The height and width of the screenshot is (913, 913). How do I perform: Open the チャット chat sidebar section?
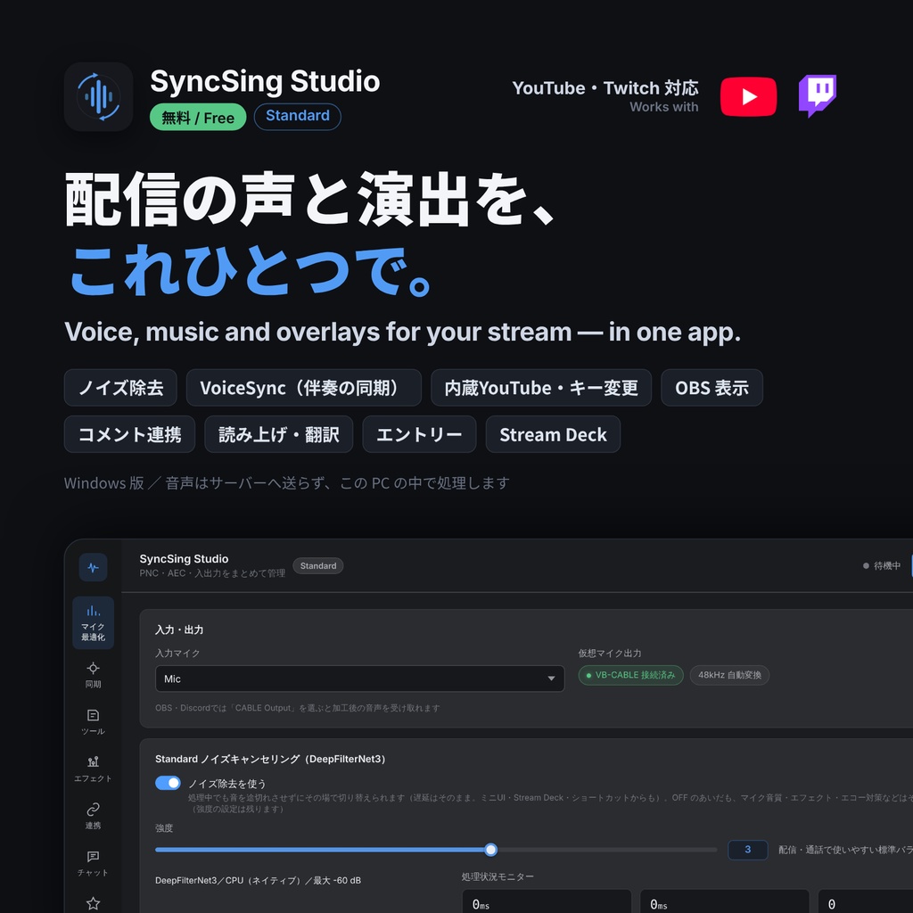coord(93,863)
